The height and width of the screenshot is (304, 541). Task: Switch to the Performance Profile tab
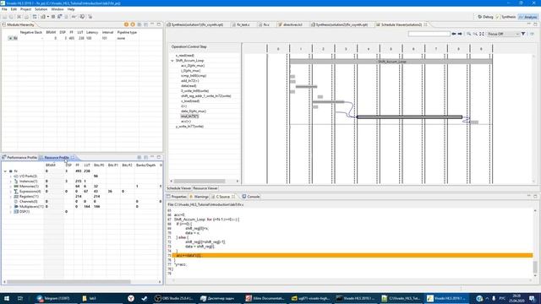(19, 158)
